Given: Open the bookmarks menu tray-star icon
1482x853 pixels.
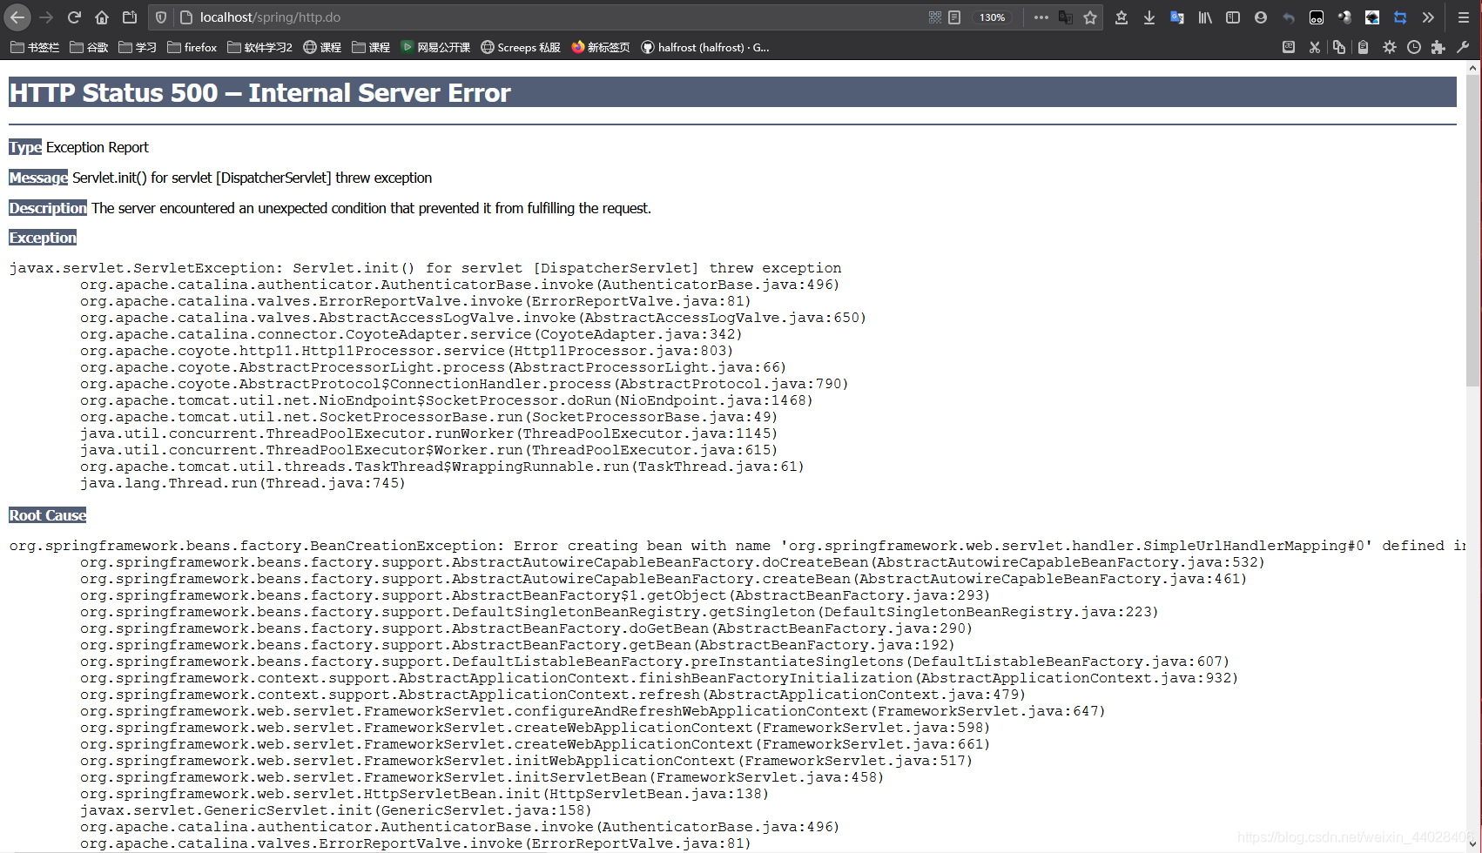Looking at the screenshot, I should tap(1122, 17).
